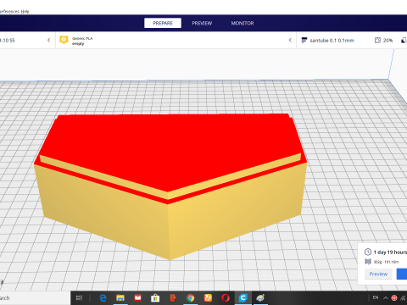
Task: Open the red book app on the taskbar
Action: point(137,297)
